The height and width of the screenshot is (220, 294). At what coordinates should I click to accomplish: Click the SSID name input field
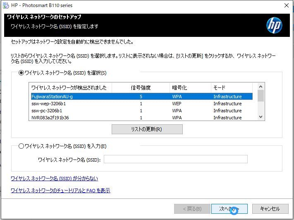coord(176,159)
